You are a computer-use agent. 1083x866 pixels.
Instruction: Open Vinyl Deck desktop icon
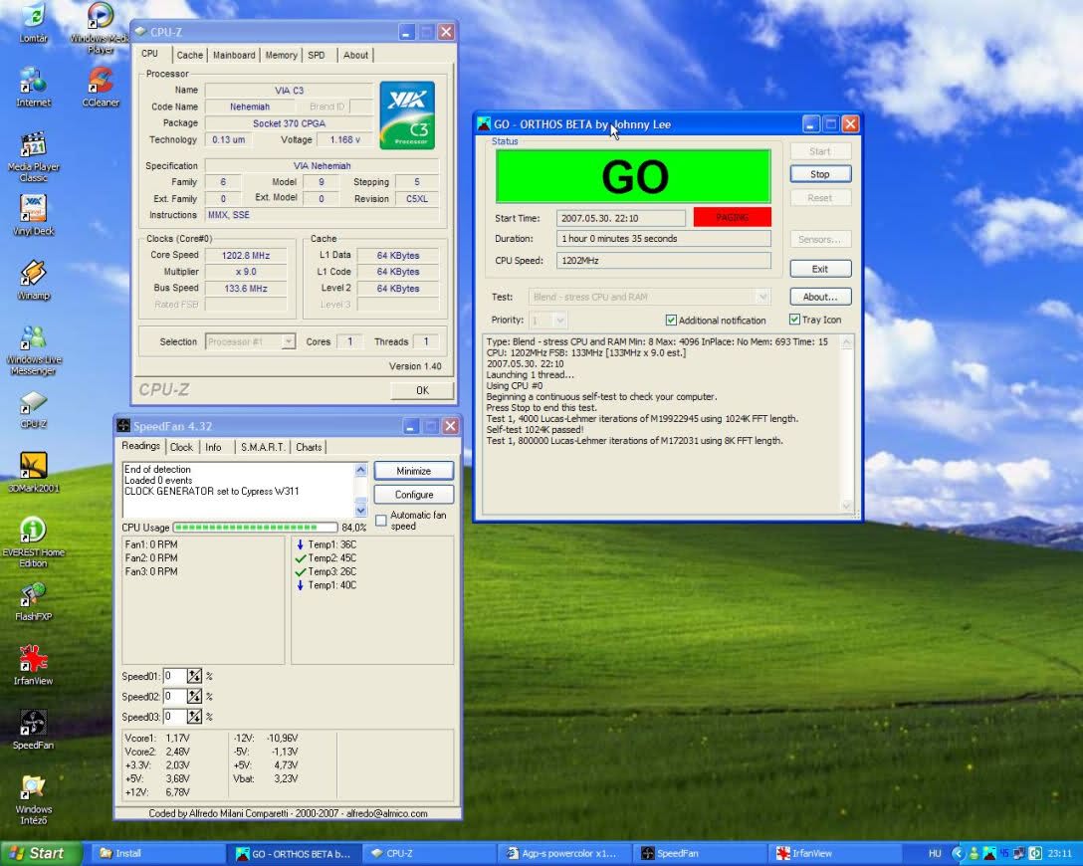point(33,209)
